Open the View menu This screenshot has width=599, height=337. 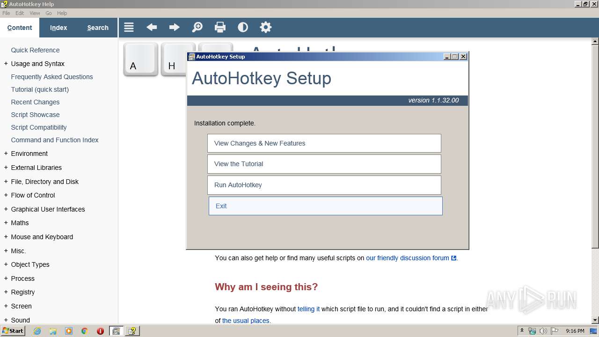(x=35, y=13)
